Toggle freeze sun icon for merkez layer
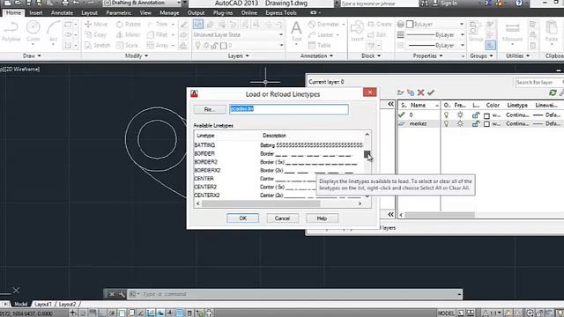 460,123
